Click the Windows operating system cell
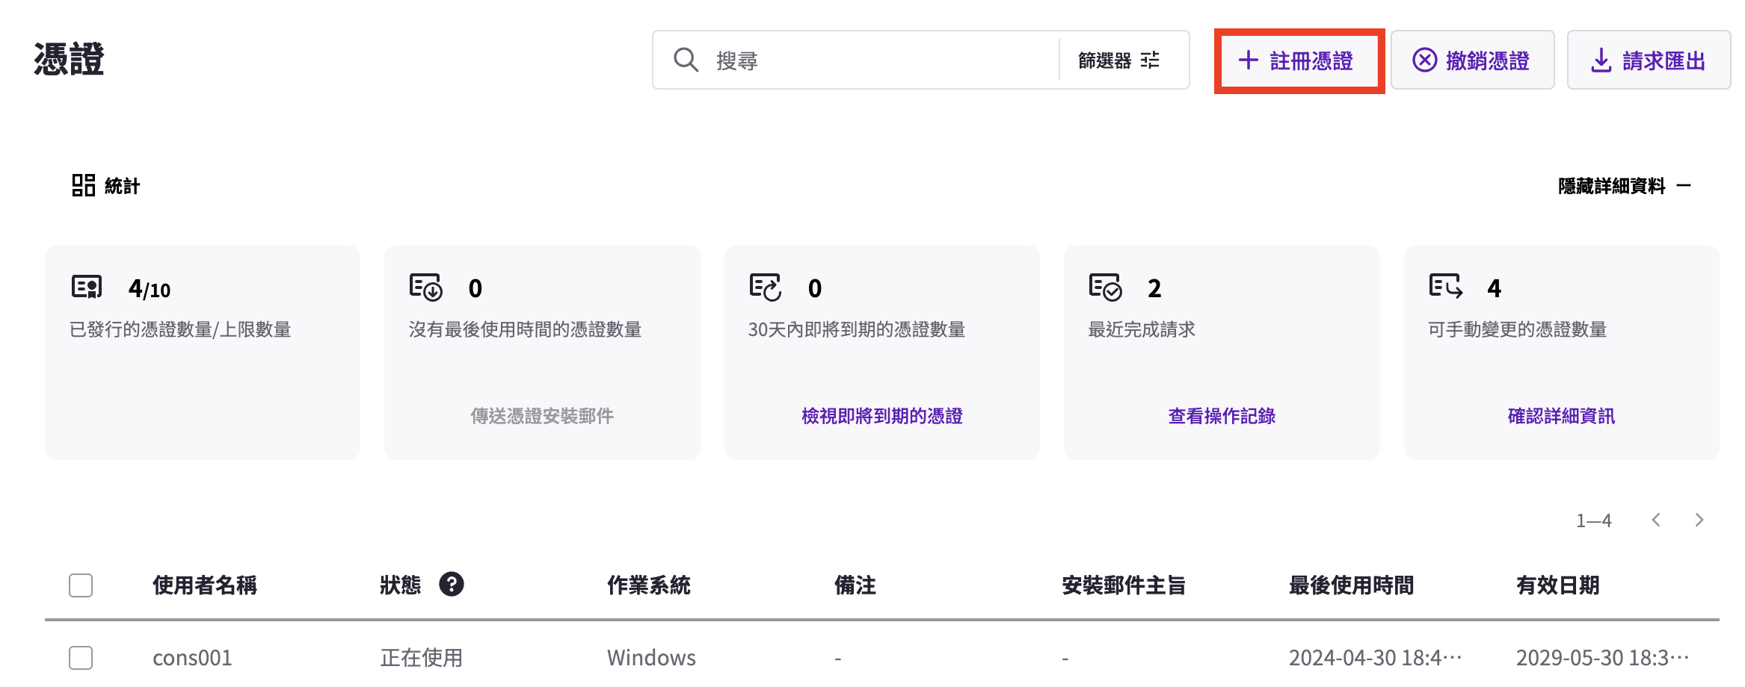Viewport: 1745px width, 687px height. click(651, 658)
